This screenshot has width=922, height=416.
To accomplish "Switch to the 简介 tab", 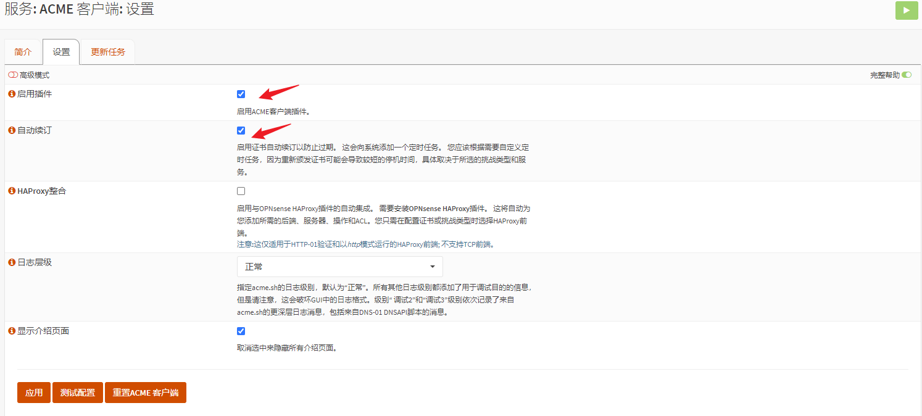I will pos(23,52).
